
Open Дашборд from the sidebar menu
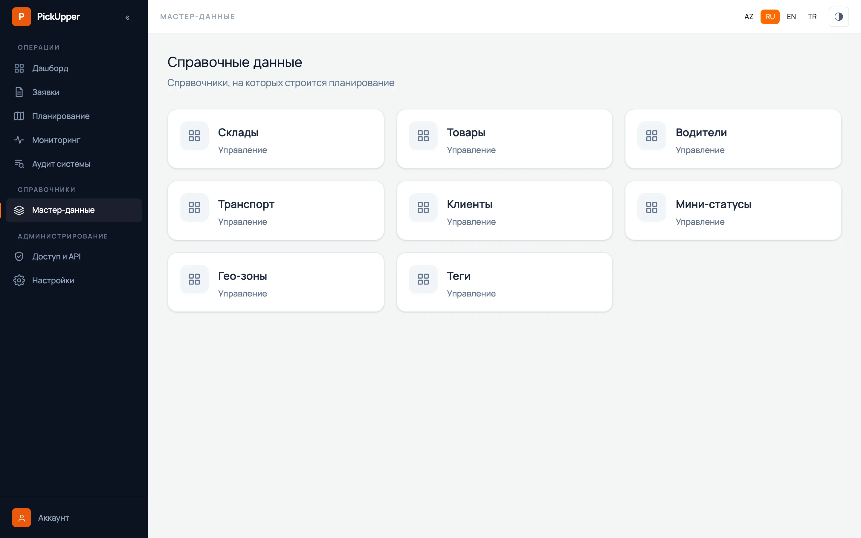74,68
